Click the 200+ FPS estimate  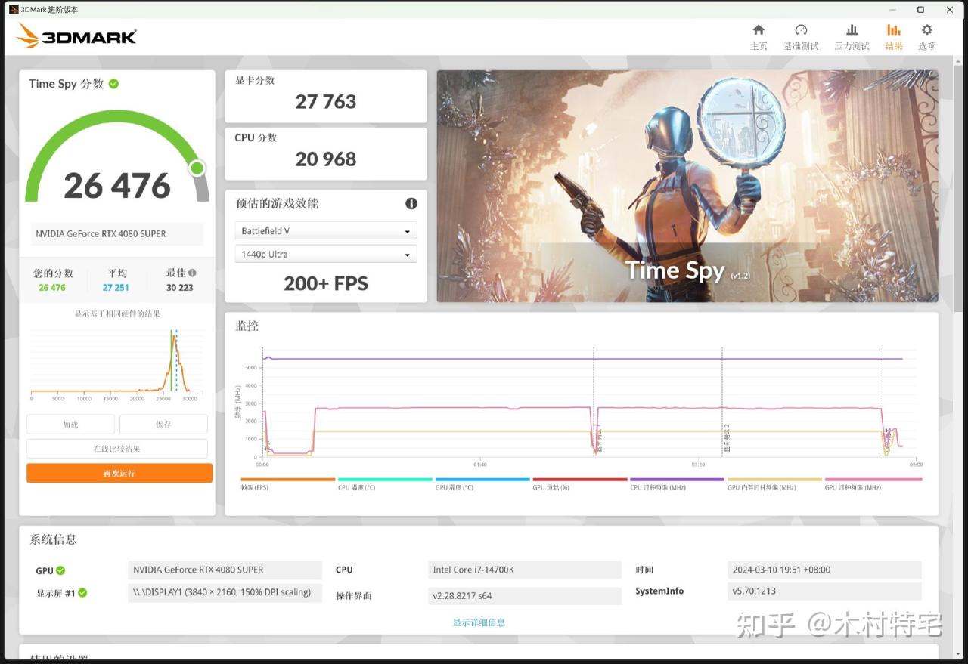click(x=326, y=283)
